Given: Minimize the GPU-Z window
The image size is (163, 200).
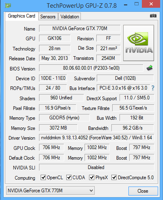Looking at the screenshot, I should click(x=126, y=5).
